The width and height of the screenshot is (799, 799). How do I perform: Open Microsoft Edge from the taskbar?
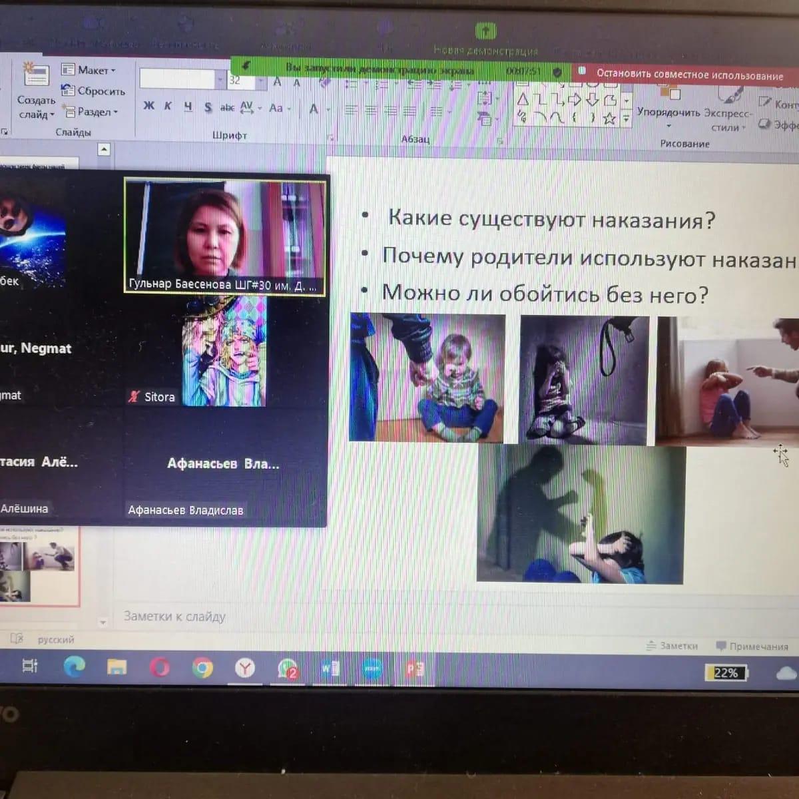pyautogui.click(x=74, y=666)
